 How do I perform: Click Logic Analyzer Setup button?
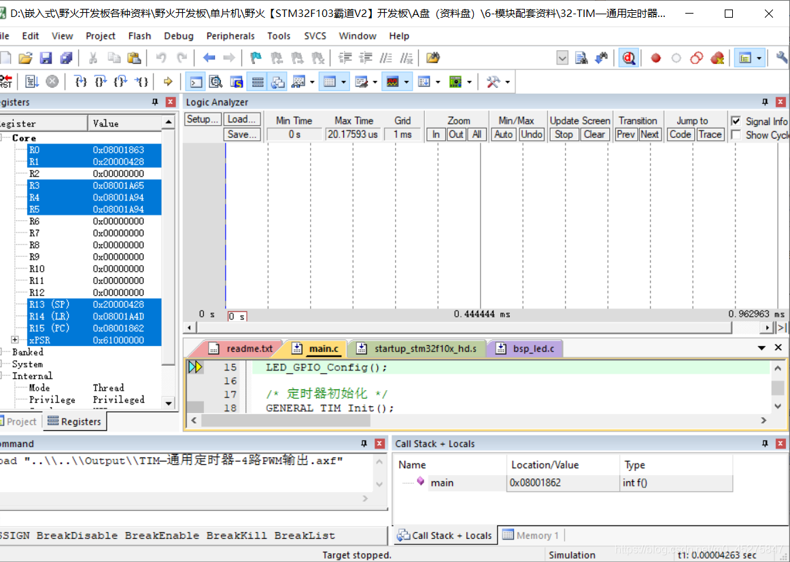(x=203, y=120)
